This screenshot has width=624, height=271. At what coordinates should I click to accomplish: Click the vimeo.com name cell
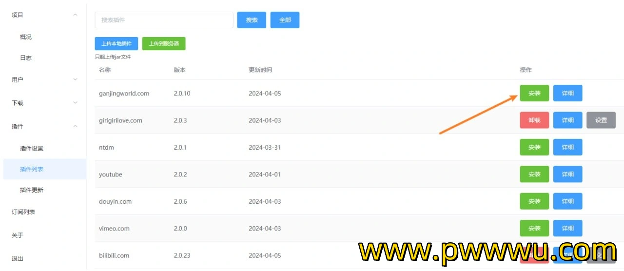pos(115,229)
